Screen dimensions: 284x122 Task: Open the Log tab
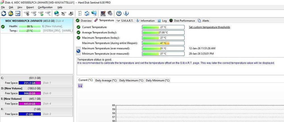[162, 21]
